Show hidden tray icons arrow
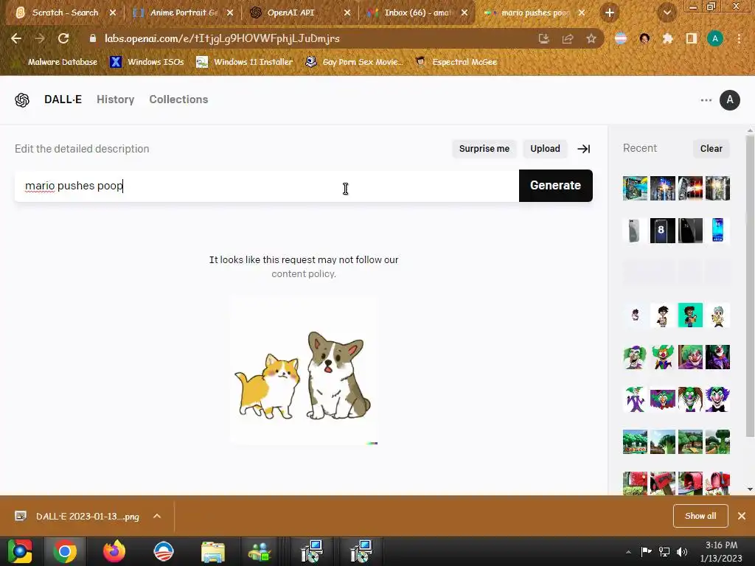Viewport: 755px width, 566px height. tap(628, 552)
